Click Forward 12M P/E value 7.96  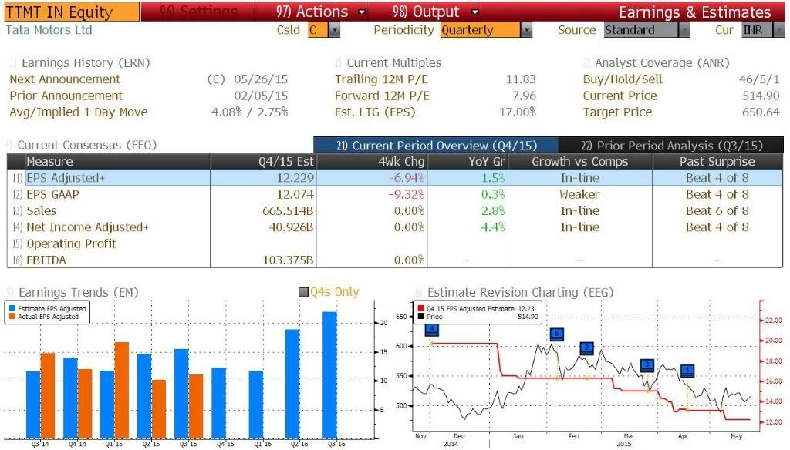point(524,96)
